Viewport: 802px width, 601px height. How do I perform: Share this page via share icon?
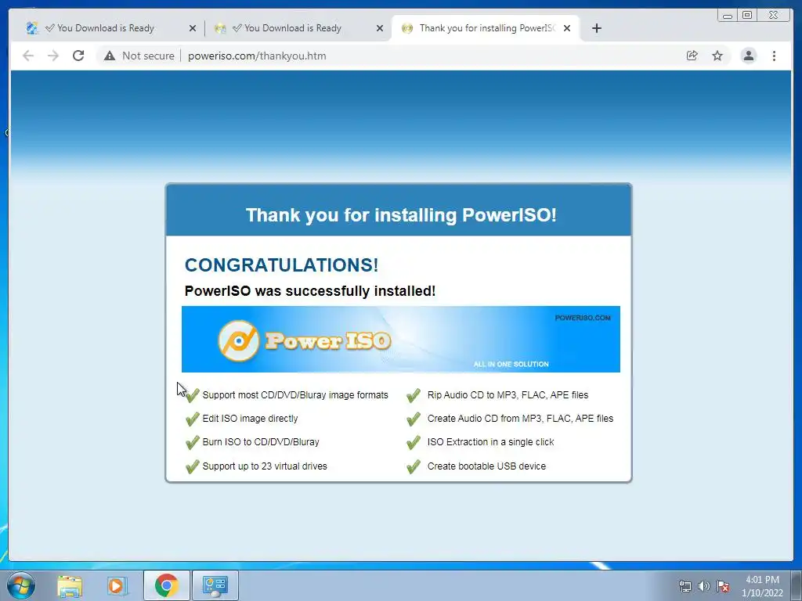tap(692, 56)
